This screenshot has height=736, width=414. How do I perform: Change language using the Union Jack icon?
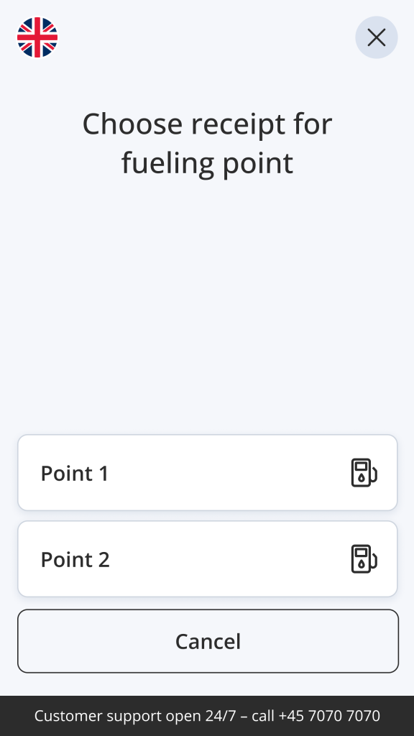click(37, 37)
